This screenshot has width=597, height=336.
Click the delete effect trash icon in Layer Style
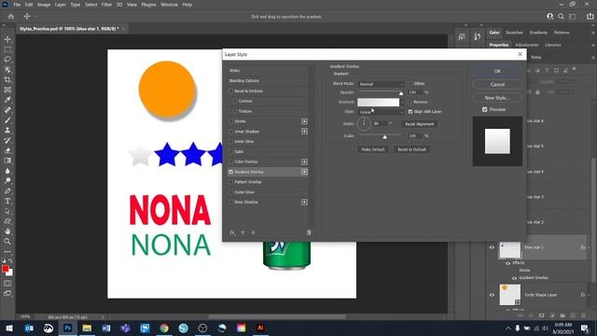pyautogui.click(x=309, y=232)
